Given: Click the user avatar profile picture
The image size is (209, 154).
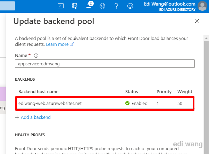Looking at the screenshot, I should 202,6.
